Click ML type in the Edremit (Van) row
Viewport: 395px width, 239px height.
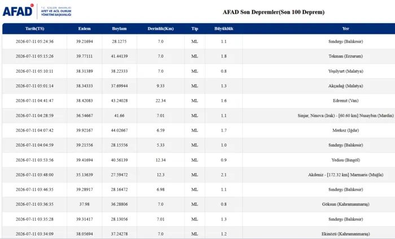195,101
